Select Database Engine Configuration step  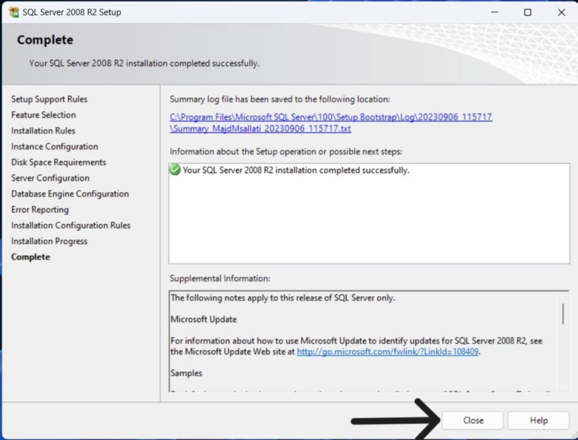70,194
